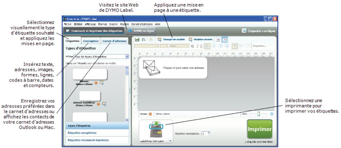Toggle underline S formatting

click(201, 47)
